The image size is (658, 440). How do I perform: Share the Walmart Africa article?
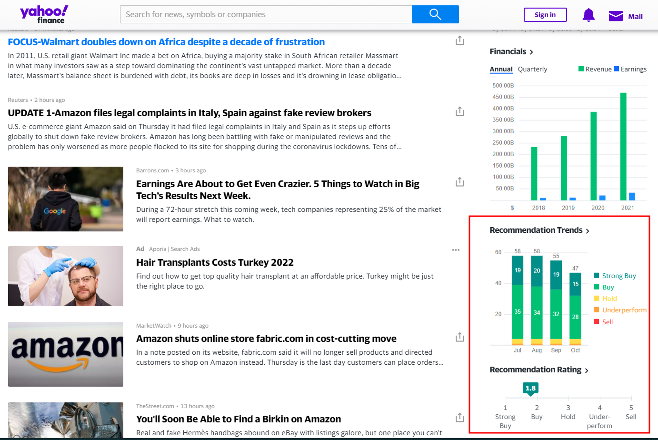click(459, 40)
